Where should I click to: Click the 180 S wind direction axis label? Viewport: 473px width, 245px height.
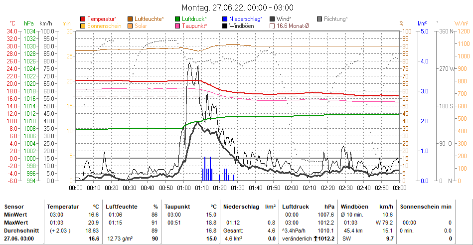click(447, 106)
